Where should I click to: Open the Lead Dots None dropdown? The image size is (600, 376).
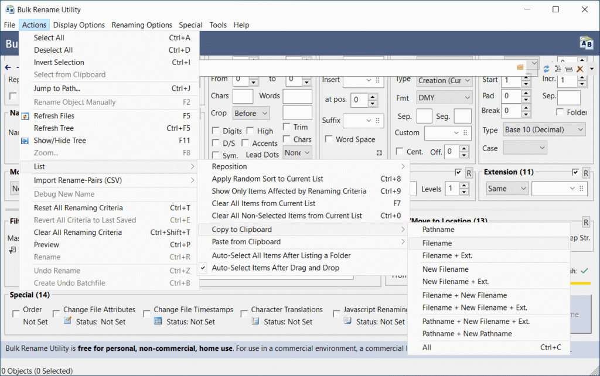pos(297,153)
